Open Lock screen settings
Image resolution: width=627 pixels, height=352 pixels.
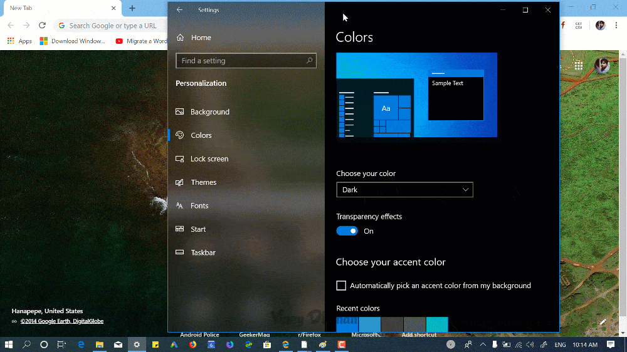(202, 158)
